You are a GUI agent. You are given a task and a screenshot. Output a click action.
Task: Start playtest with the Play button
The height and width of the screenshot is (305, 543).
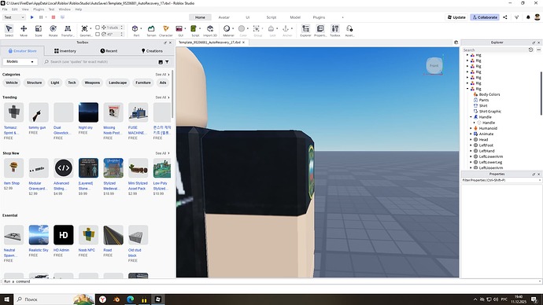point(31,17)
